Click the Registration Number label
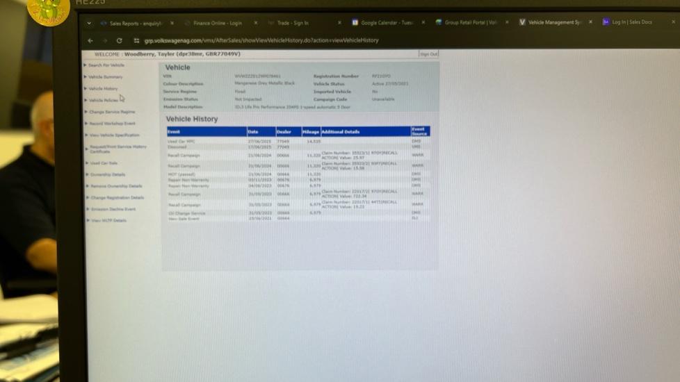 [336, 76]
